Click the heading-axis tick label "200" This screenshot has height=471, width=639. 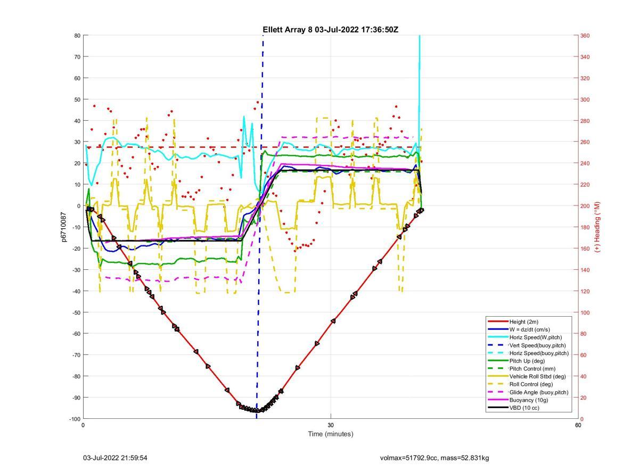585,206
